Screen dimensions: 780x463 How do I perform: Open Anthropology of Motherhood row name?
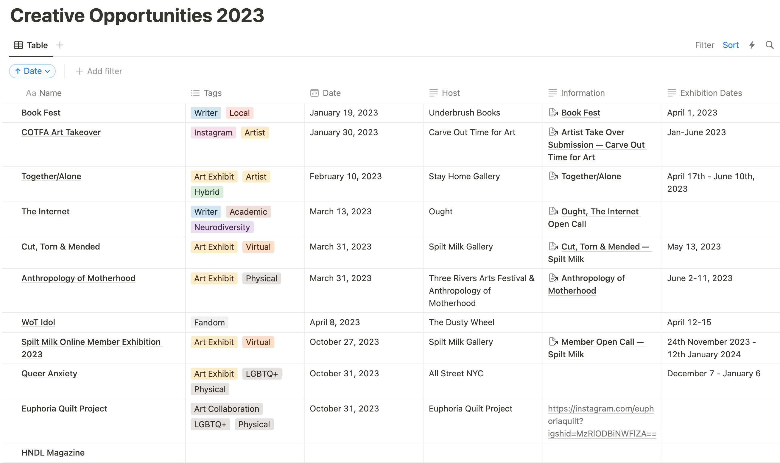pos(78,278)
